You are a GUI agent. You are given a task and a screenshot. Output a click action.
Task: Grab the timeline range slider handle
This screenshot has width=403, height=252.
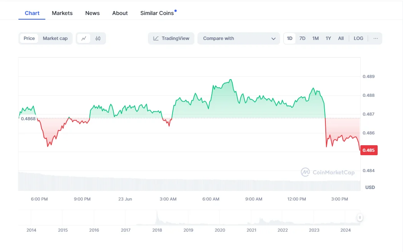[x=360, y=218]
